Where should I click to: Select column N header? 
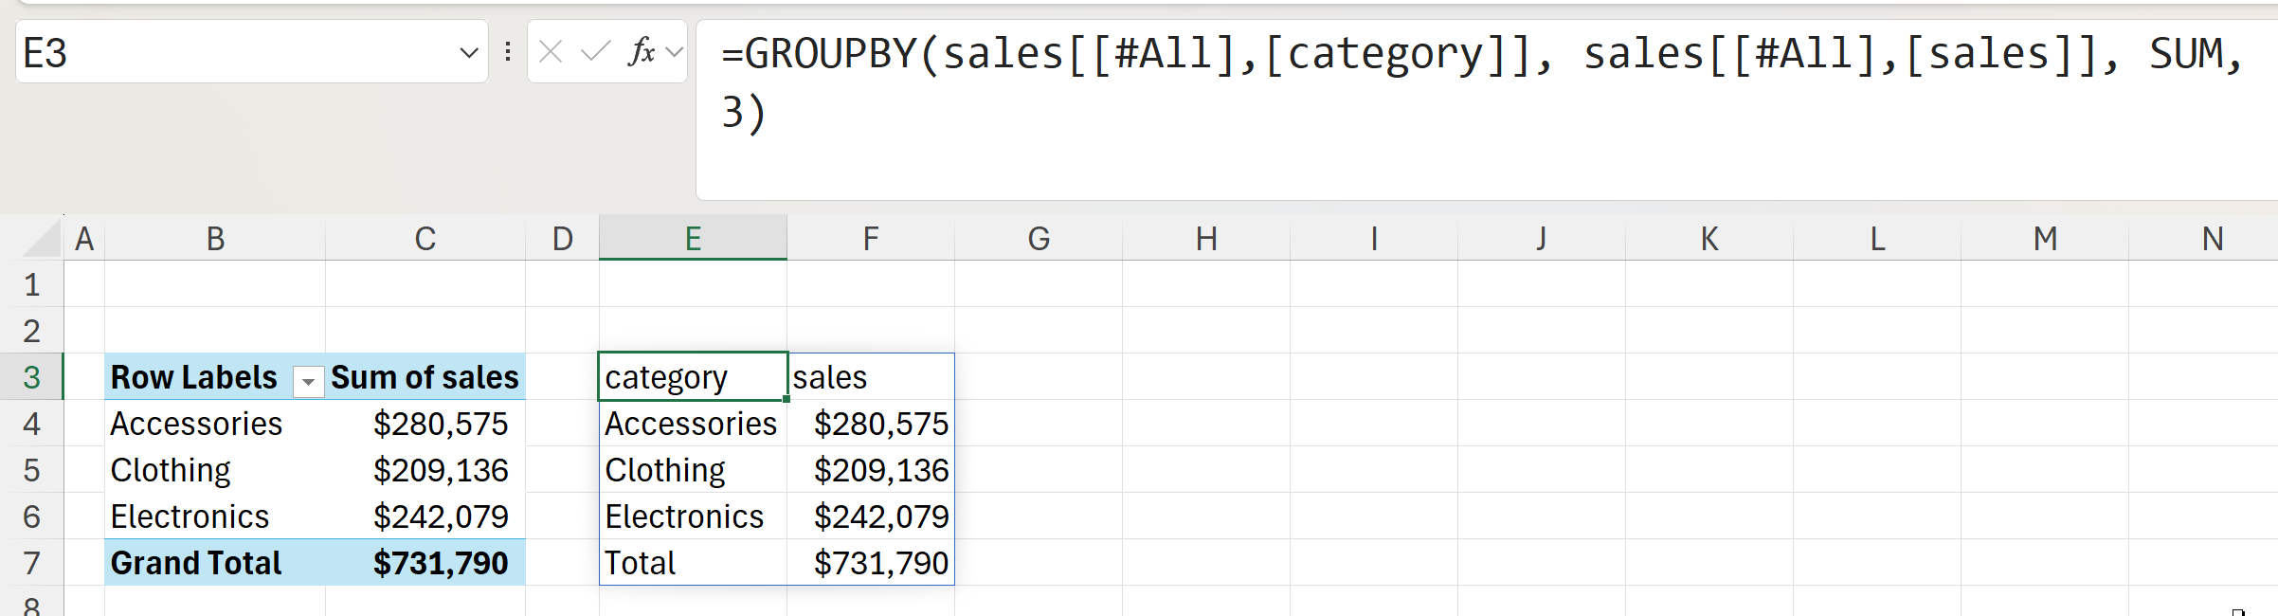coord(2213,239)
